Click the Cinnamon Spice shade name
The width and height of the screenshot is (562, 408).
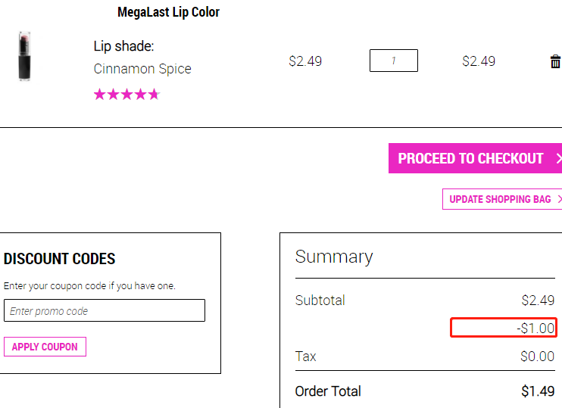coord(142,69)
